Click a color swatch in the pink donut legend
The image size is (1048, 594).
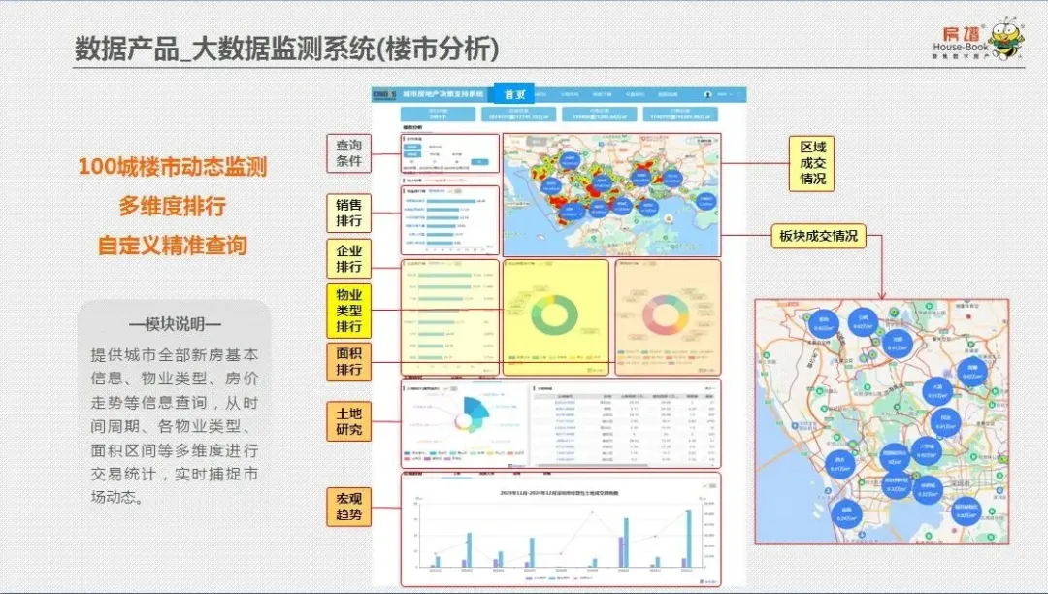coord(619,351)
